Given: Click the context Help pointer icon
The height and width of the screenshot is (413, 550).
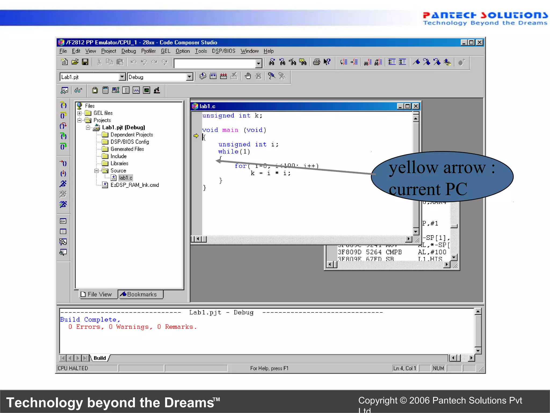Looking at the screenshot, I should click(327, 62).
